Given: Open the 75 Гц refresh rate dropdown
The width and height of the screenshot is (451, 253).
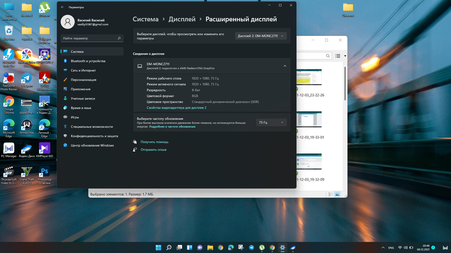Looking at the screenshot, I should (271, 123).
